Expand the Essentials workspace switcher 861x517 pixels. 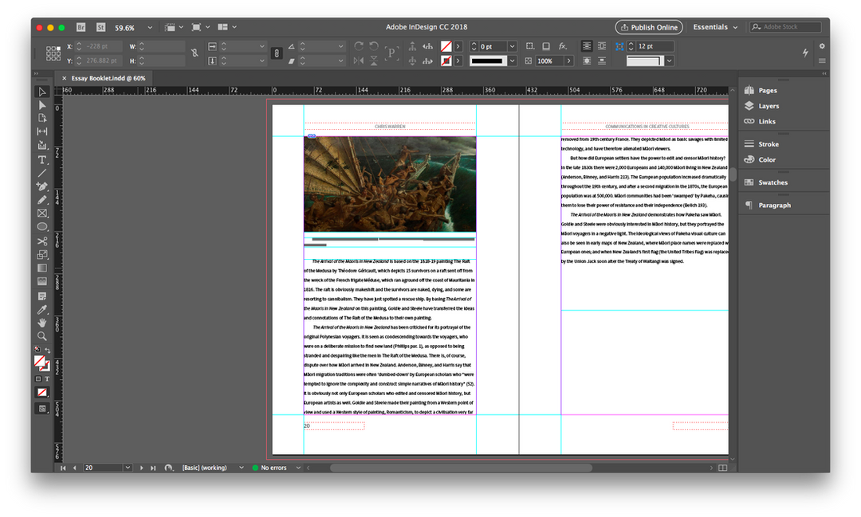coord(715,27)
